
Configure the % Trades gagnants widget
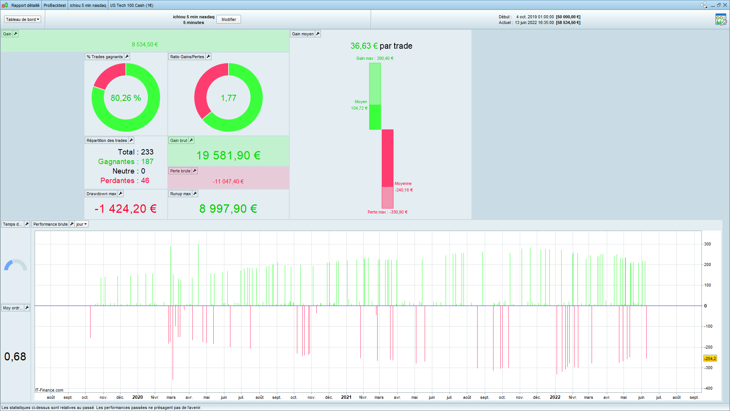[127, 57]
